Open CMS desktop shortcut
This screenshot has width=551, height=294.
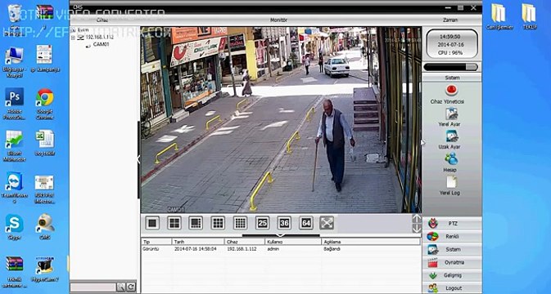click(x=45, y=227)
